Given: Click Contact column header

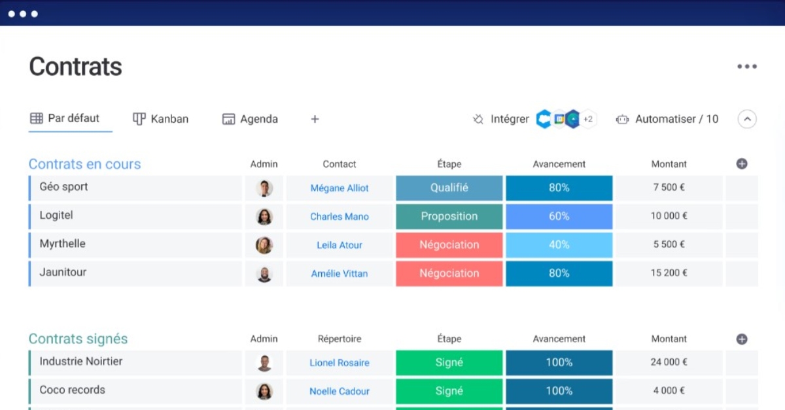Looking at the screenshot, I should coord(340,164).
